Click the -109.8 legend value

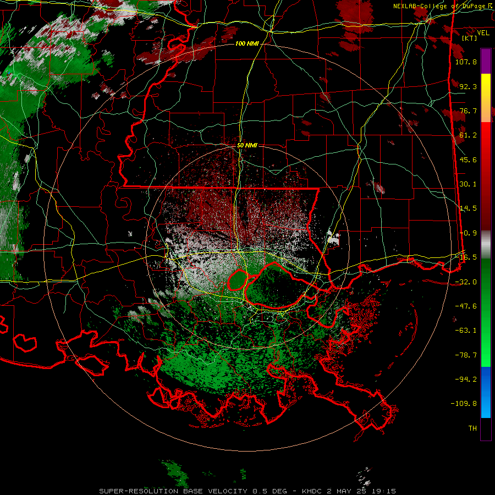pos(464,404)
